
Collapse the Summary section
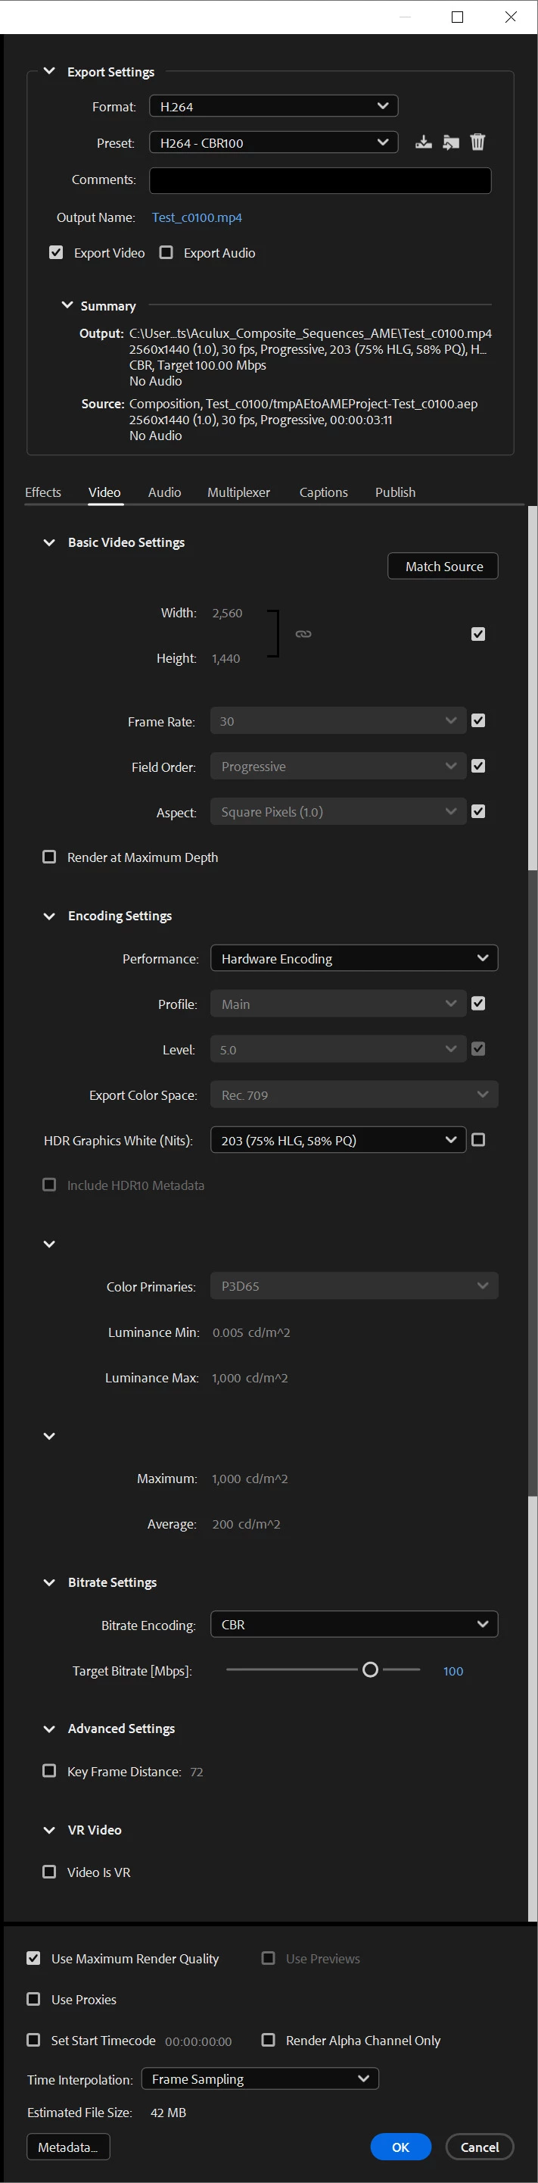pos(67,305)
